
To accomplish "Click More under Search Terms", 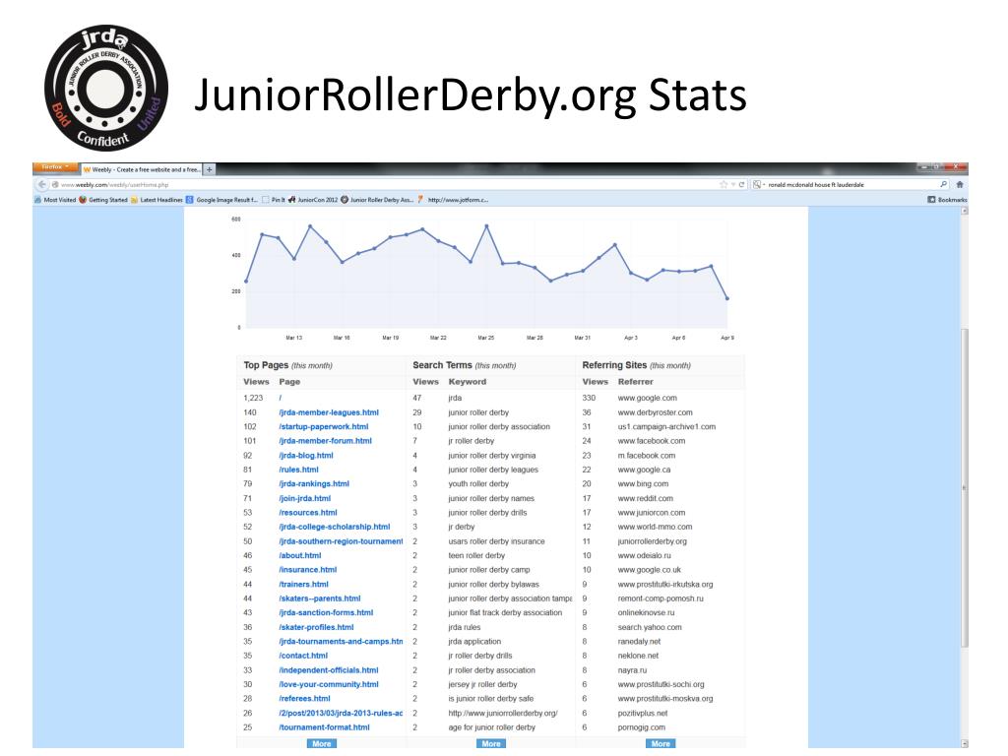I will 491,744.
